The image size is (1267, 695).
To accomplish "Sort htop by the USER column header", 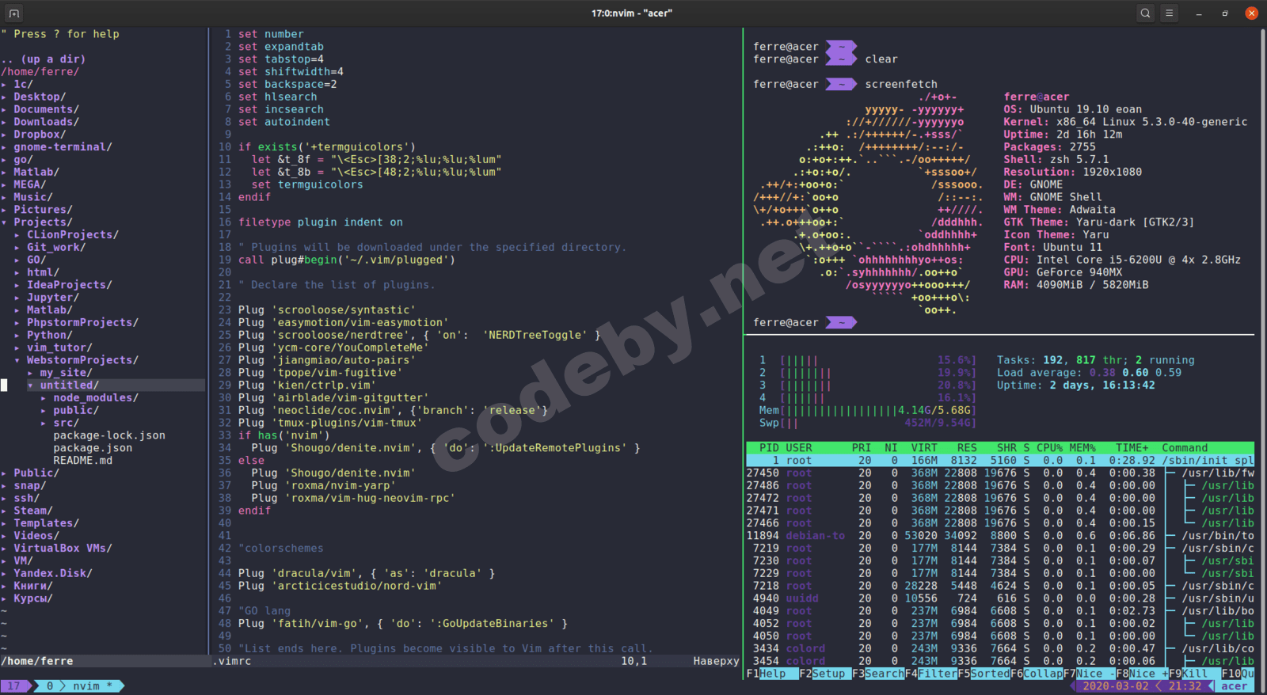I will (x=799, y=448).
